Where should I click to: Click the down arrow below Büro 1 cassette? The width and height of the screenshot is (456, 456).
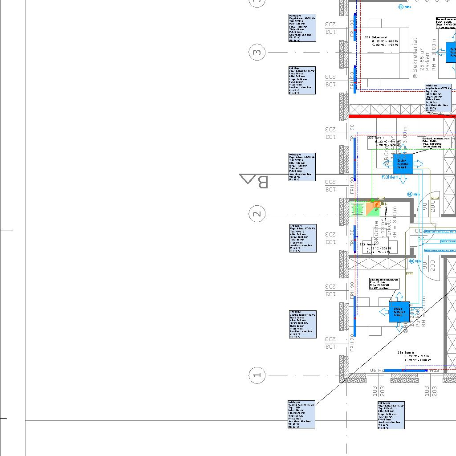click(x=403, y=179)
